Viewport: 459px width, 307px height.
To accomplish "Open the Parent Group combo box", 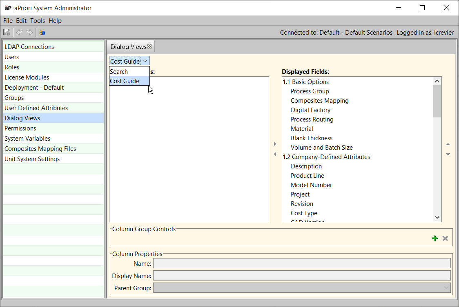I will [302, 288].
